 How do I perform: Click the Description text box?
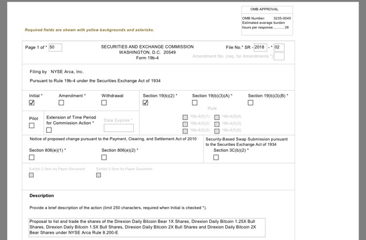(x=147, y=227)
